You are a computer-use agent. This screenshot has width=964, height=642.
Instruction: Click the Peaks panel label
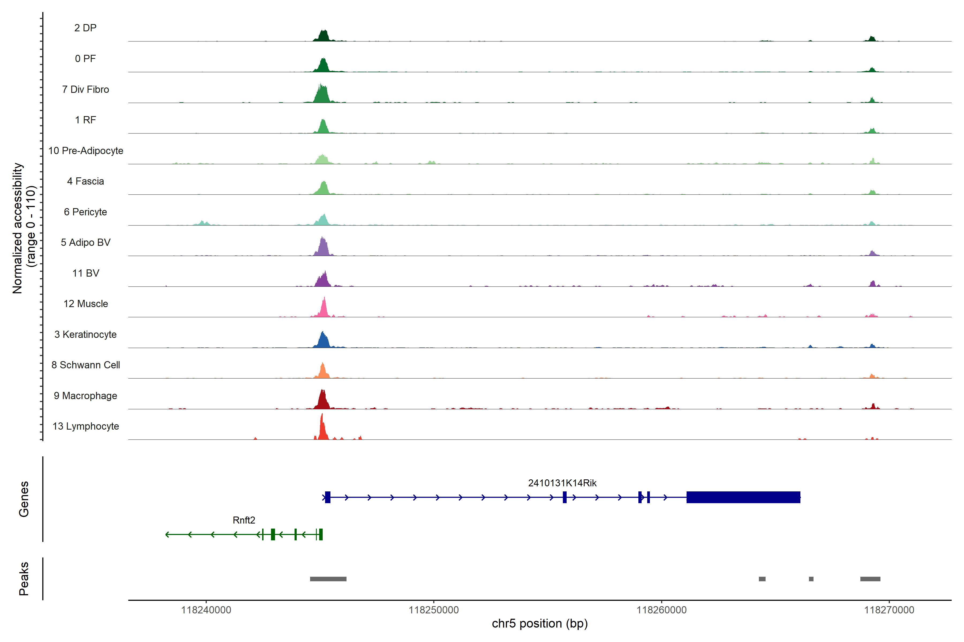(24, 579)
